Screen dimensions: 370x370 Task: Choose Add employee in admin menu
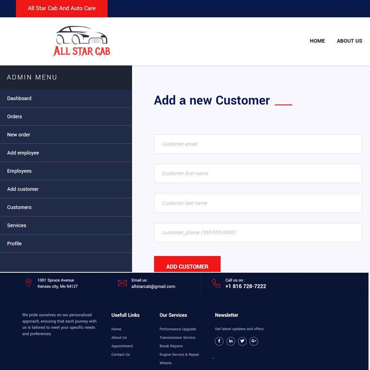click(23, 153)
